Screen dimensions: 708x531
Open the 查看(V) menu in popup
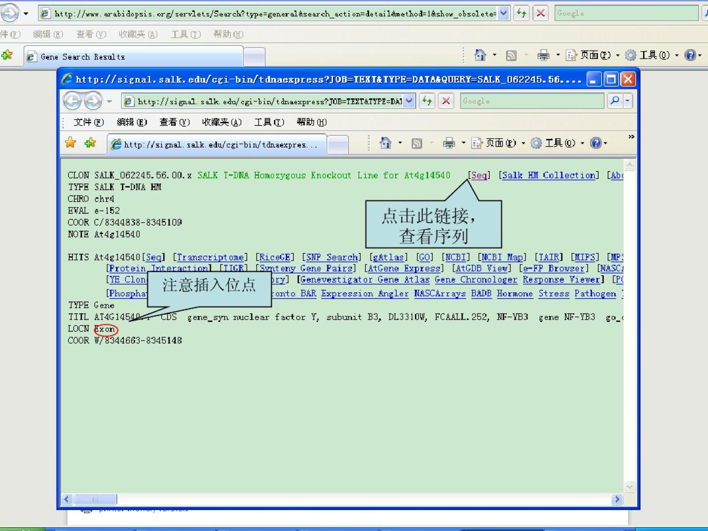[174, 122]
